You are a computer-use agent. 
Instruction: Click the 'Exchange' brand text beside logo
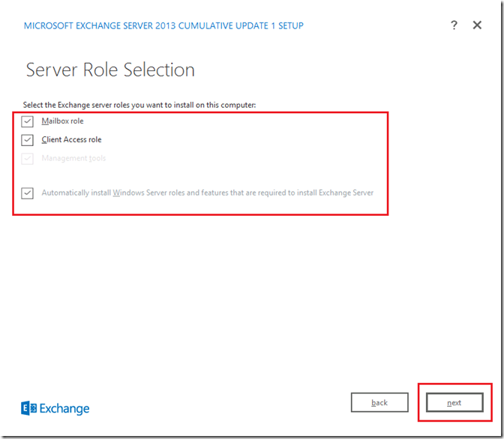pos(64,409)
